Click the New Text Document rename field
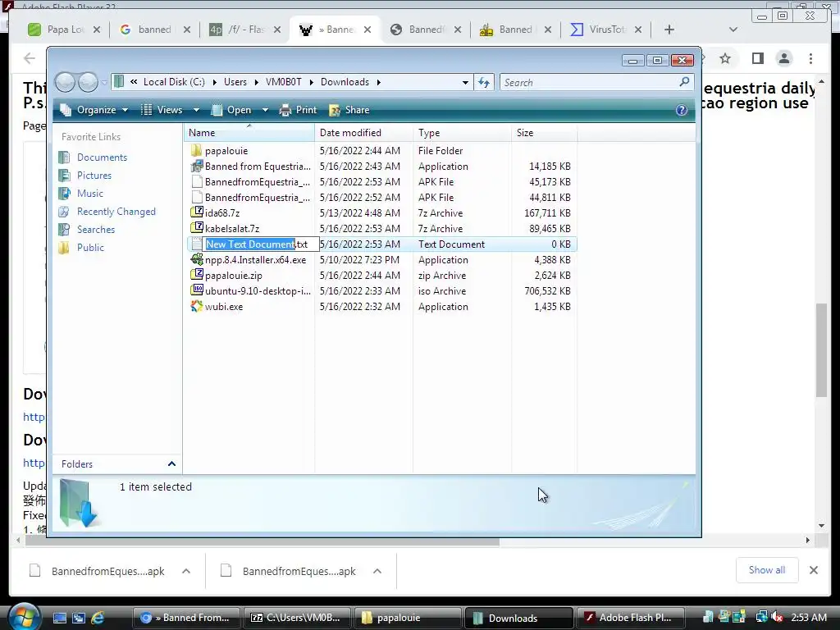 pyautogui.click(x=262, y=244)
